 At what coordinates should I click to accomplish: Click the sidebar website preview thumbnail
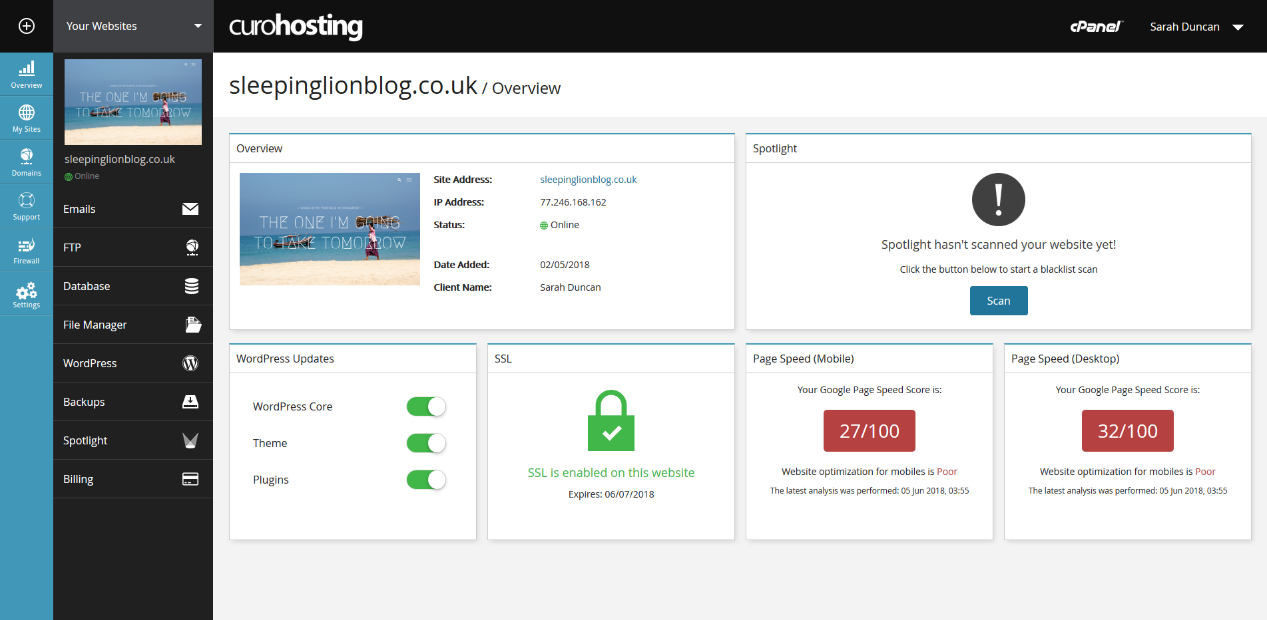coord(133,102)
